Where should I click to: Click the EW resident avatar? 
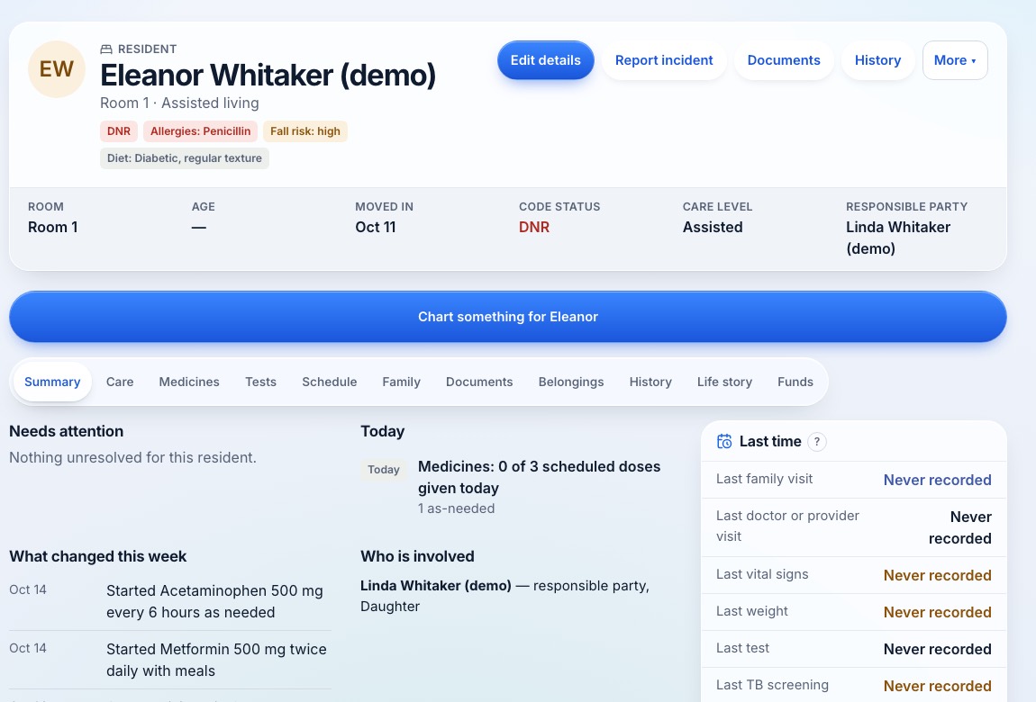coord(56,69)
